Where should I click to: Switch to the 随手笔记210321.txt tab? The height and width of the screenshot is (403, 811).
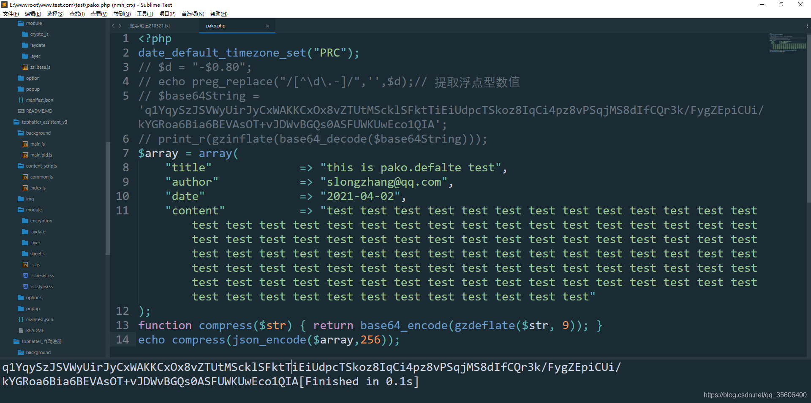click(x=150, y=26)
